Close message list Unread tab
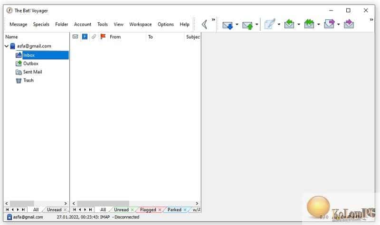The image size is (380, 225). [x=133, y=210]
